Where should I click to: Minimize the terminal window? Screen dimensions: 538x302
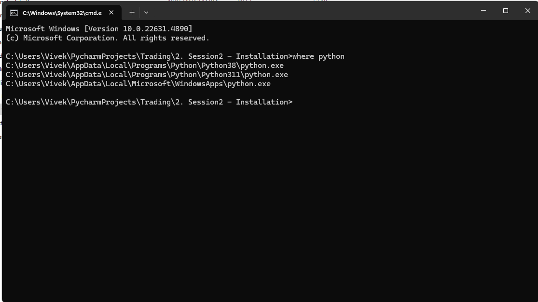point(483,11)
